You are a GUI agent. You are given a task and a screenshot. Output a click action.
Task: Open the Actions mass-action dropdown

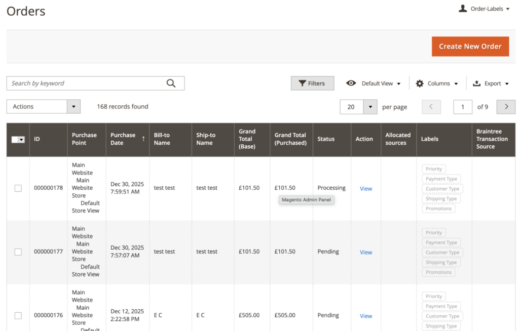coord(44,106)
